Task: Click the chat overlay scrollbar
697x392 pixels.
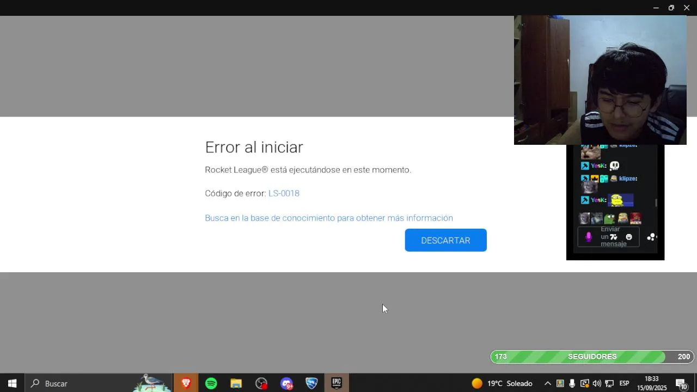Action: [x=656, y=203]
